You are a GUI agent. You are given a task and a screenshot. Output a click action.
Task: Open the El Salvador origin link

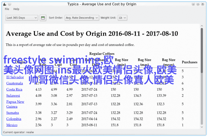[15, 77]
